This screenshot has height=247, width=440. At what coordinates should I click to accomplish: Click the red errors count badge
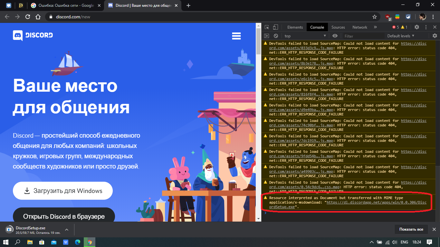point(396,27)
